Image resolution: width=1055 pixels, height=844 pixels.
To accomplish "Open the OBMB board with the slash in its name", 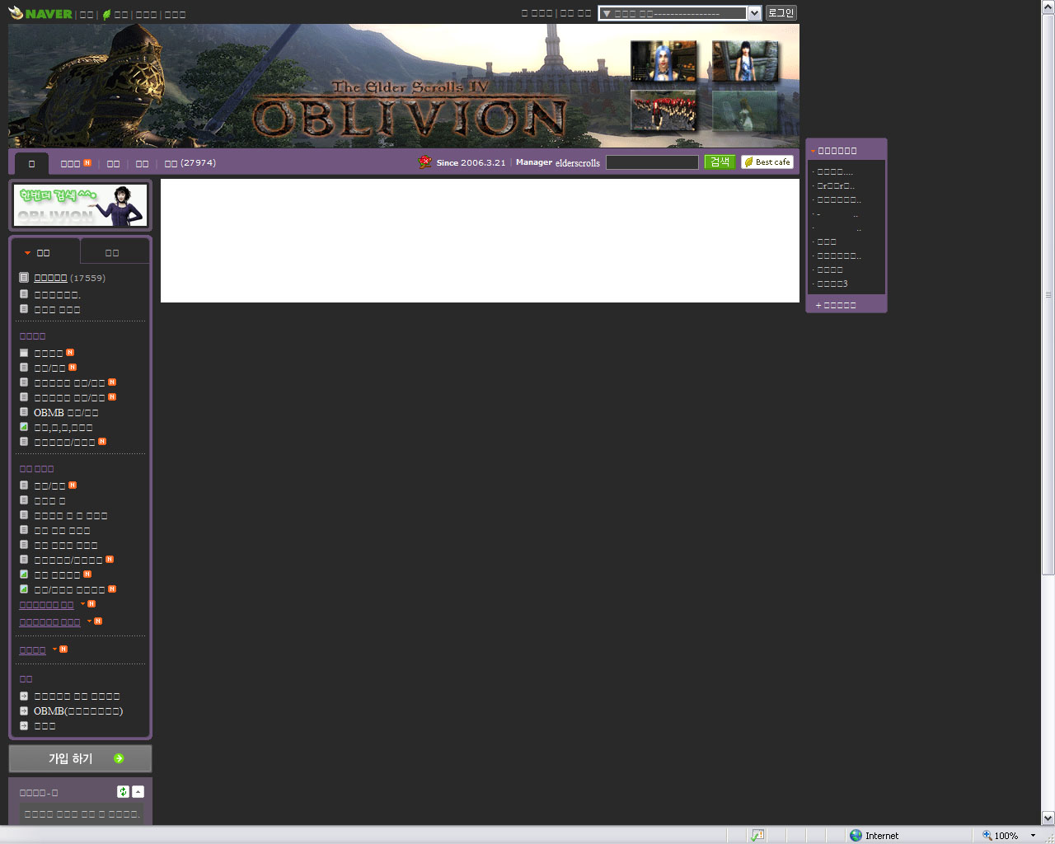I will pos(66,412).
